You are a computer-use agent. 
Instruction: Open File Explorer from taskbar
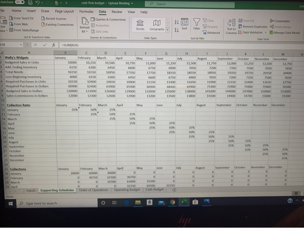click(138, 203)
